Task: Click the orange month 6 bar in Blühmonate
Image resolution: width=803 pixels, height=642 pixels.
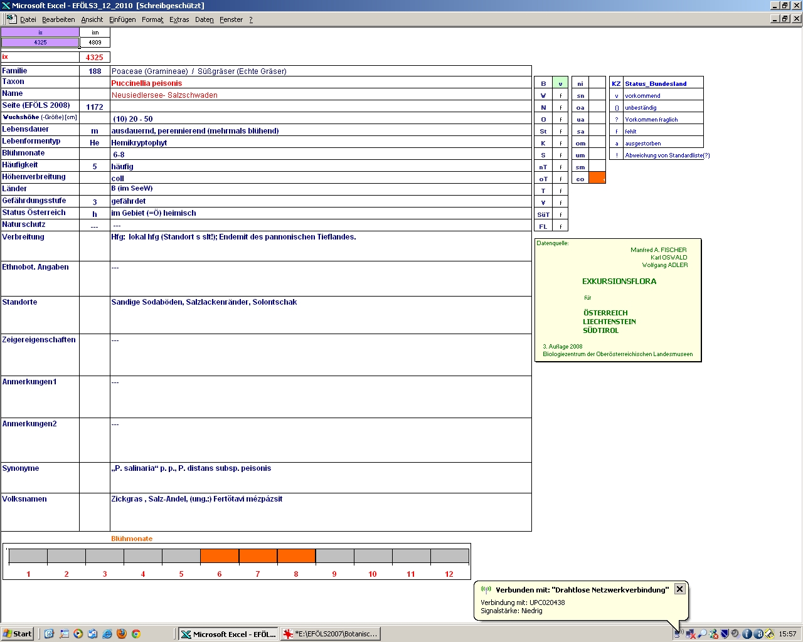Action: [220, 556]
